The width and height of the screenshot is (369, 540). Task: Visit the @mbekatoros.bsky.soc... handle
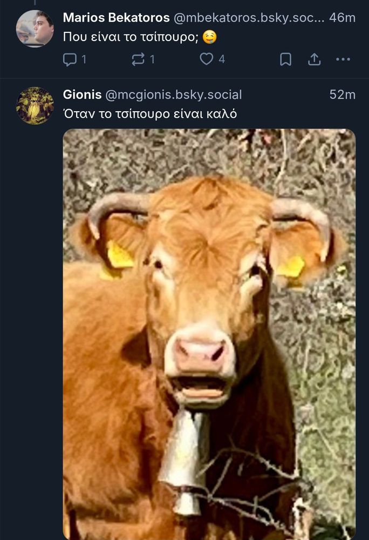click(249, 18)
